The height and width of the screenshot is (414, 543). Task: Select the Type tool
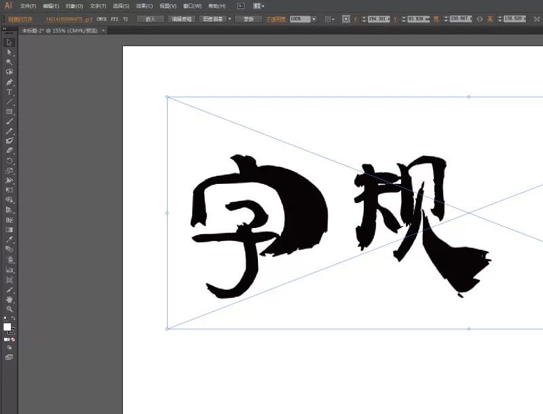[x=10, y=92]
